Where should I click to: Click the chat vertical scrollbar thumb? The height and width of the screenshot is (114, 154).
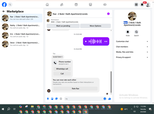(111, 82)
